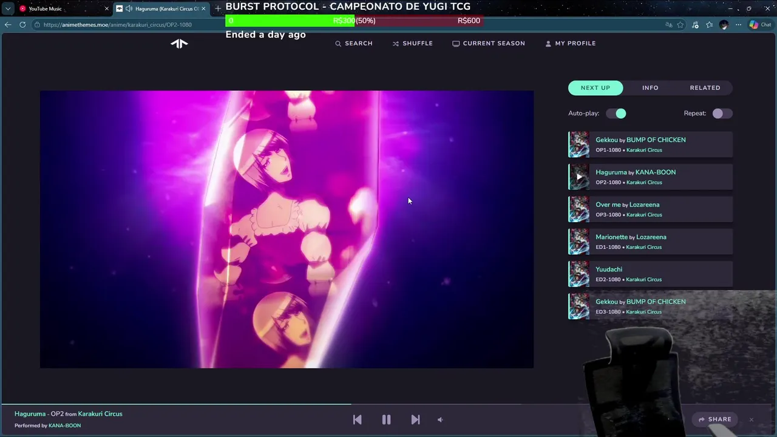Toggle the Auto-play switch
777x437 pixels.
(x=616, y=113)
